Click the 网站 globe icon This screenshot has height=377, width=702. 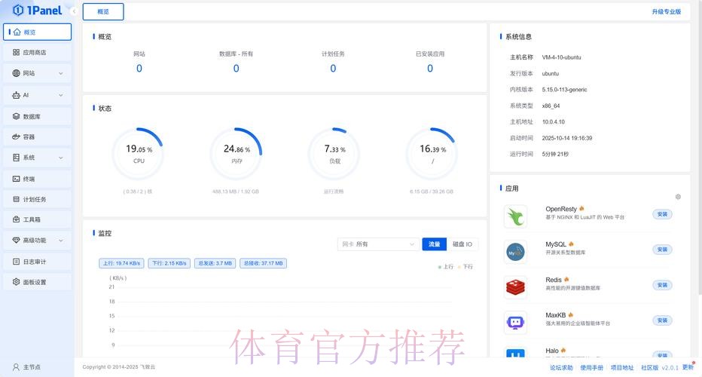coord(16,73)
